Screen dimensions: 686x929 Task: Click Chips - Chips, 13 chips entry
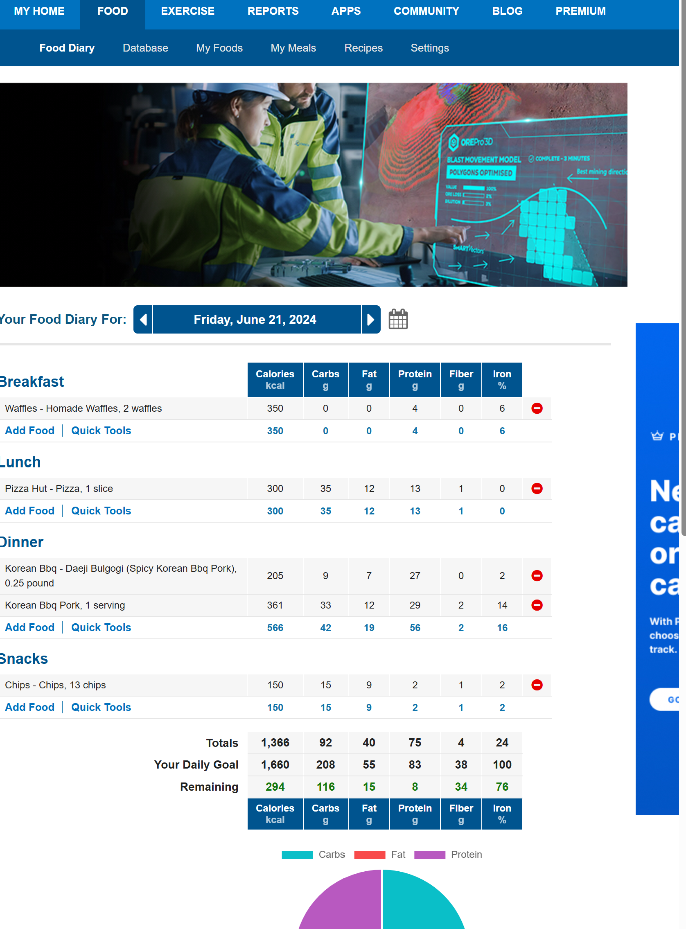point(55,685)
